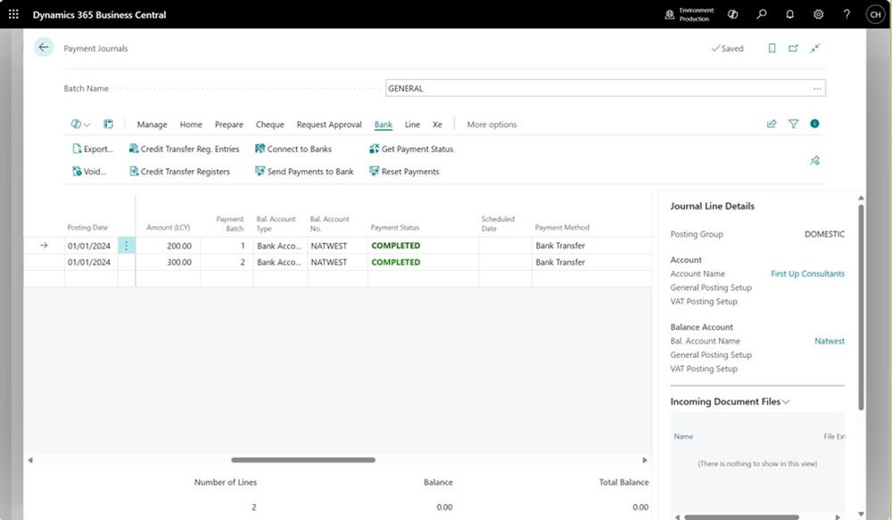The width and height of the screenshot is (892, 520).
Task: Open the Home menu
Action: point(191,125)
